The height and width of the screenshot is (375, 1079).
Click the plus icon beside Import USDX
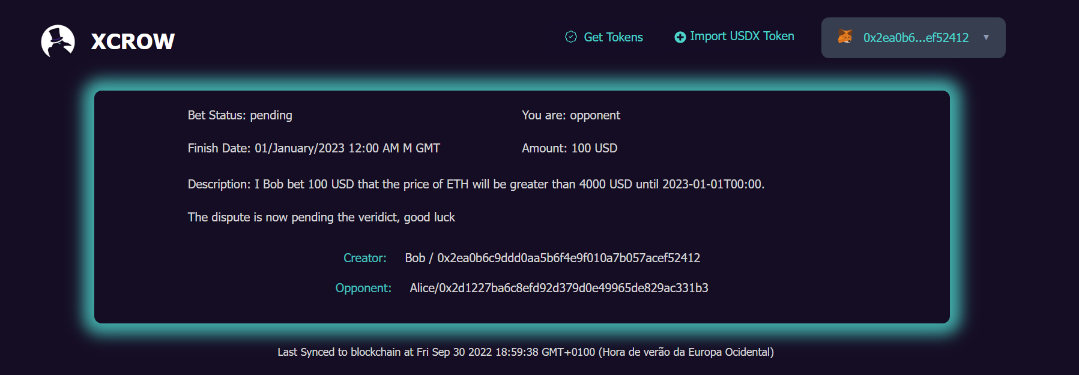[x=680, y=37]
